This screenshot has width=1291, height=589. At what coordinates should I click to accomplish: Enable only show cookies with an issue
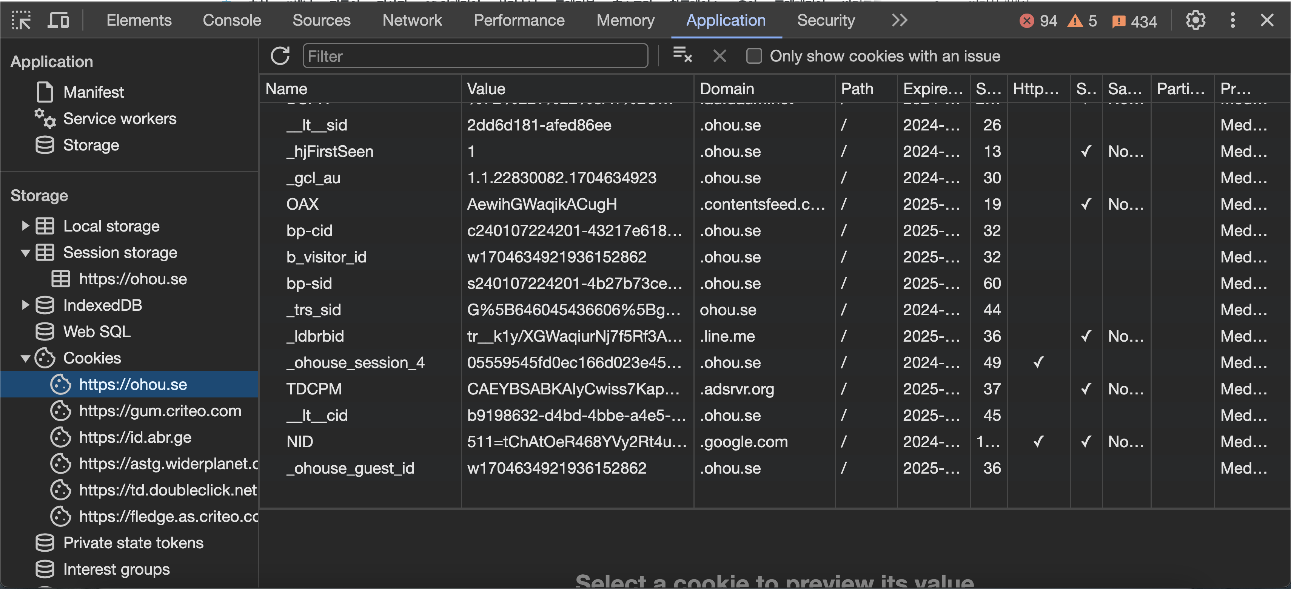(754, 56)
